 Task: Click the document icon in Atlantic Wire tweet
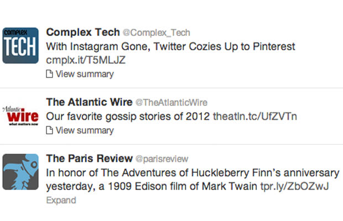pos(49,130)
